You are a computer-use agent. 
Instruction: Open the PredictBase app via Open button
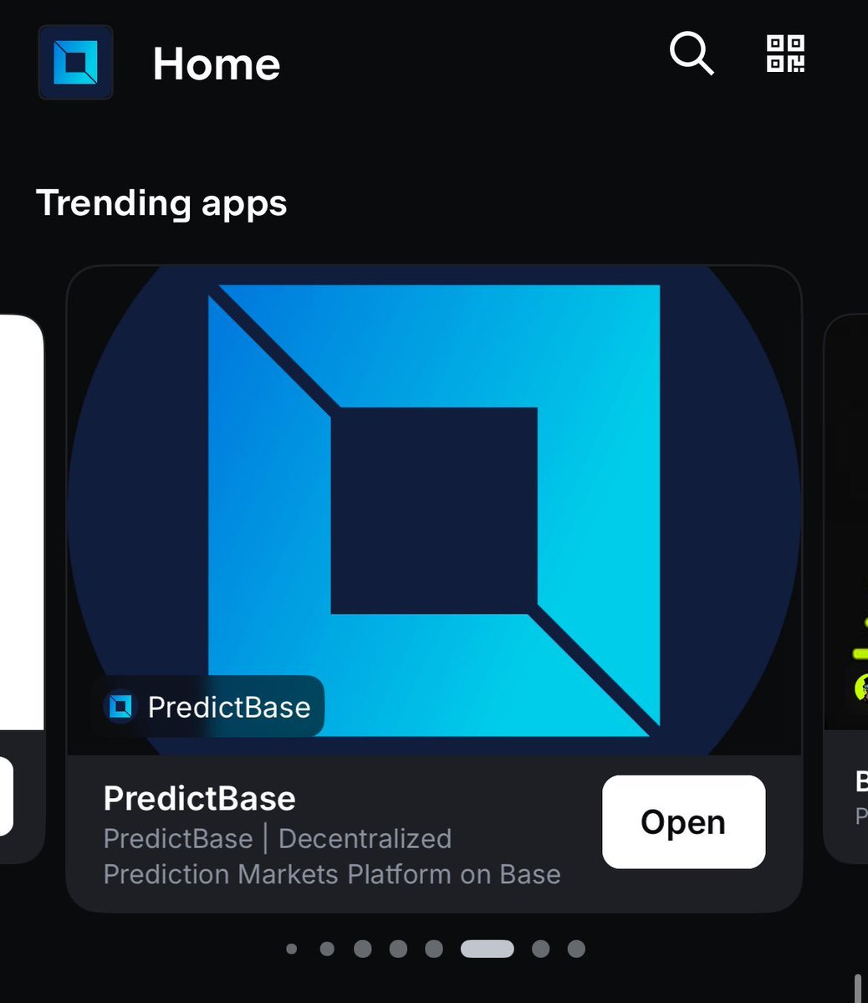coord(683,822)
